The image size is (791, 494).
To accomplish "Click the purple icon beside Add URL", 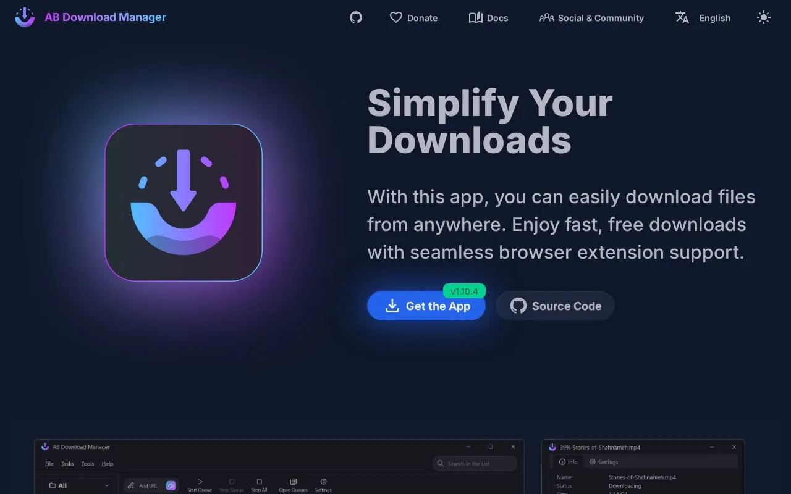I will [x=171, y=485].
